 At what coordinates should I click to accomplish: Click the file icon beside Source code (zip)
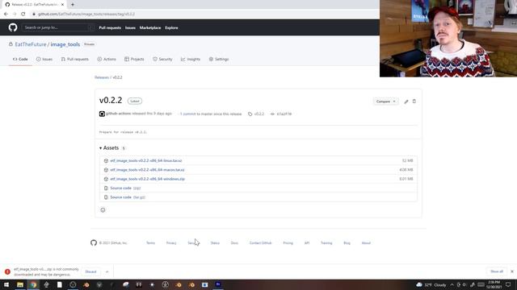pos(106,188)
